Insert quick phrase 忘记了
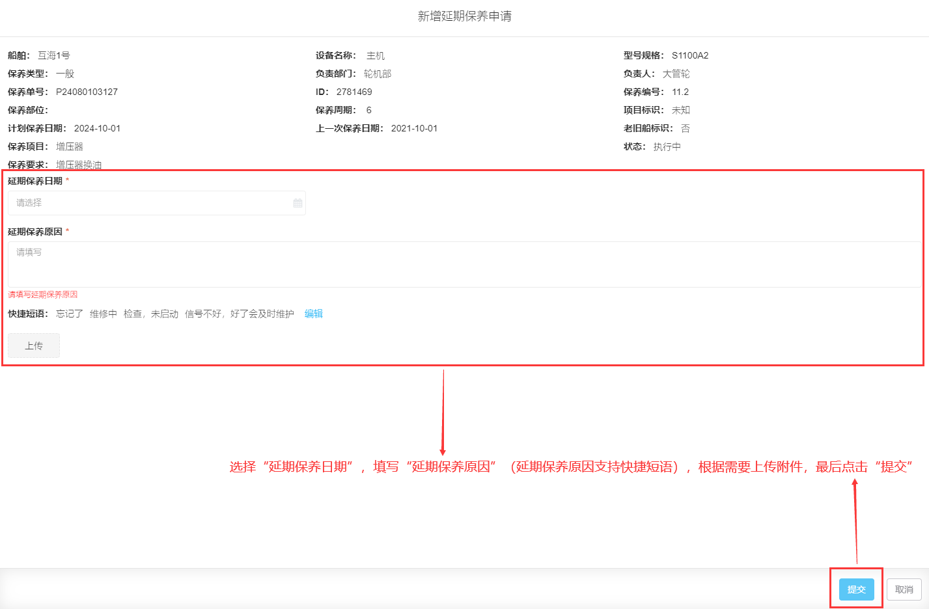Viewport: 929px width, 609px height. click(x=70, y=314)
